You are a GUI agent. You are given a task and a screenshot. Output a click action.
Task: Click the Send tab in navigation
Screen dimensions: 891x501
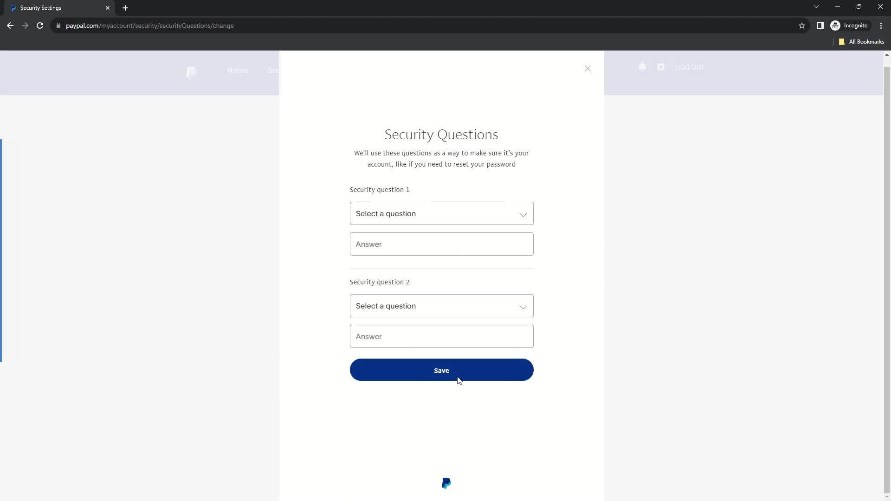275,71
